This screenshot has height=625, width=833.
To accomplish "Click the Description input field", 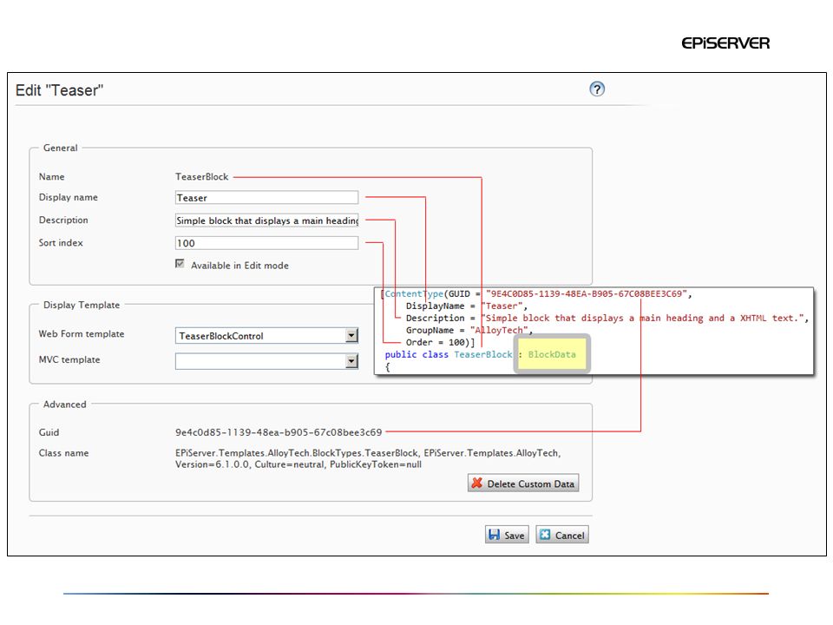I will [266, 220].
